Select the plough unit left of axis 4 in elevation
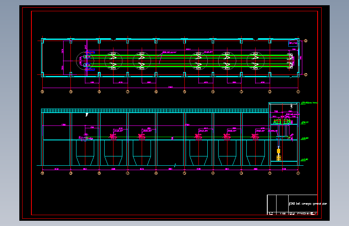349x226 pixels. coord(198,137)
